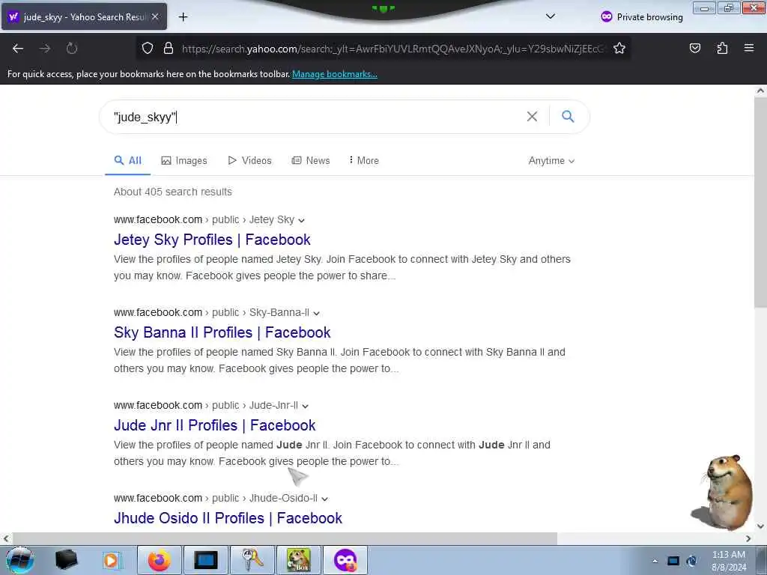Click the scroll down arrow of vertical scrollbar
The image size is (767, 575).
(x=760, y=526)
